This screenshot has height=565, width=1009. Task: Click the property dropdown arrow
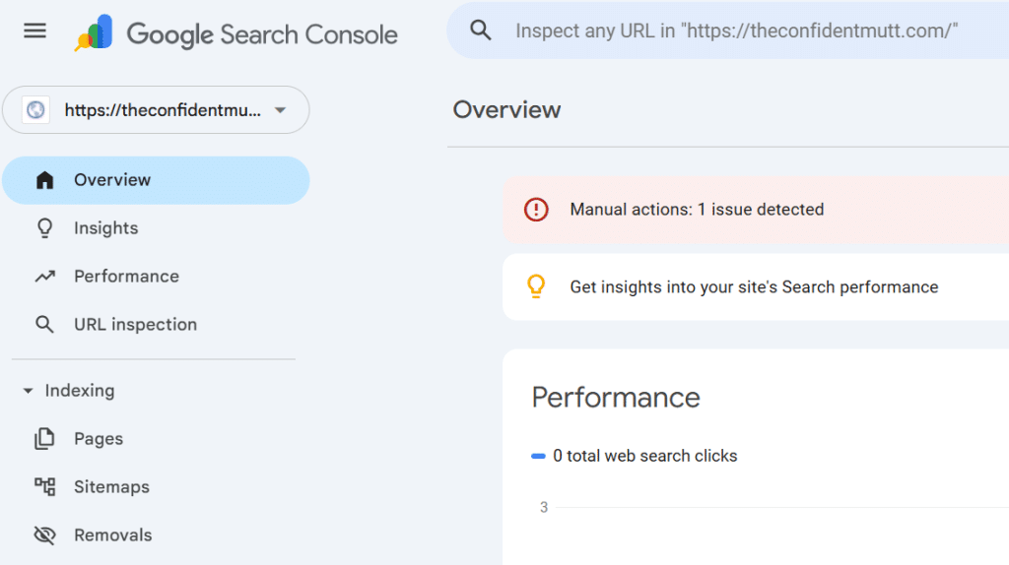tap(280, 110)
